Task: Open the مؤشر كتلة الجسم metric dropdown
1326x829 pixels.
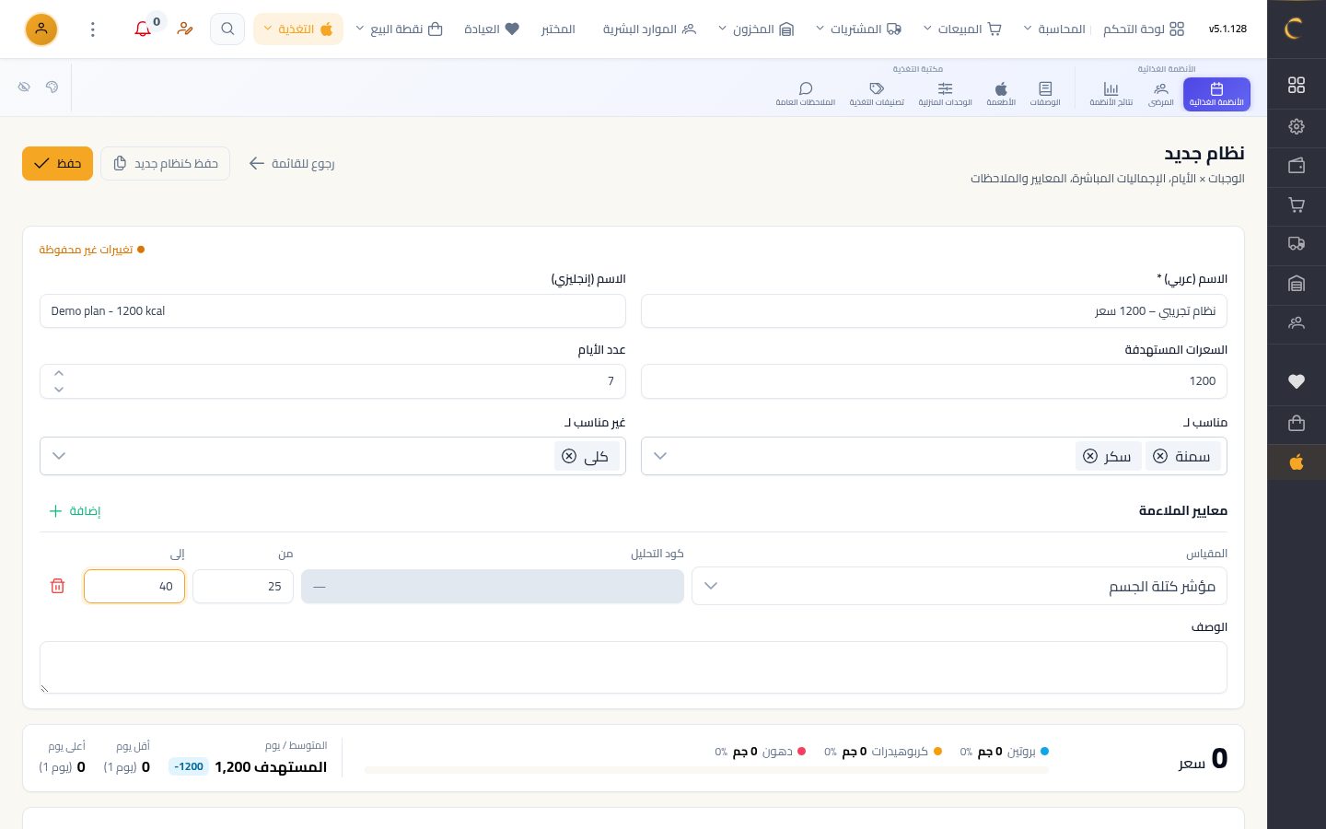Action: pos(960,586)
